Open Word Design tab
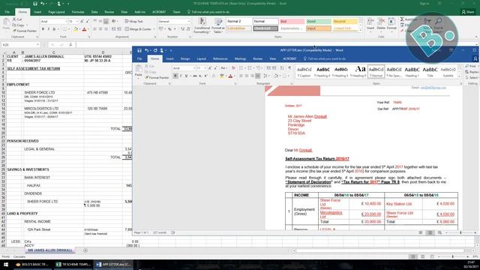This screenshot has width=480, height=270. point(185,58)
